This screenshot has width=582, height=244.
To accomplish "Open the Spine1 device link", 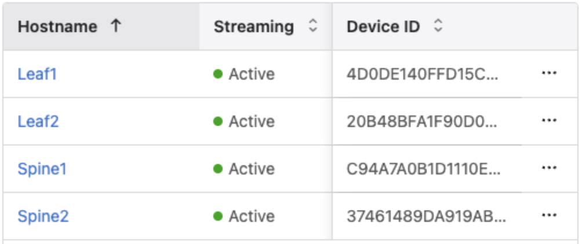I will point(42,169).
